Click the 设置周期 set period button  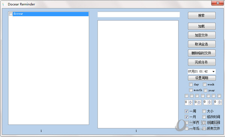[202, 78]
